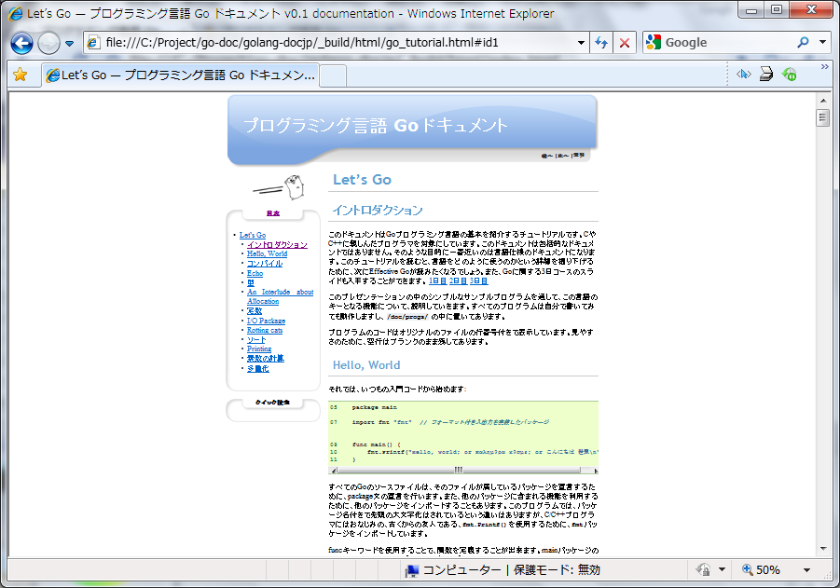The image size is (840, 588).
Task: Open the I/O Package sidebar link
Action: click(267, 321)
